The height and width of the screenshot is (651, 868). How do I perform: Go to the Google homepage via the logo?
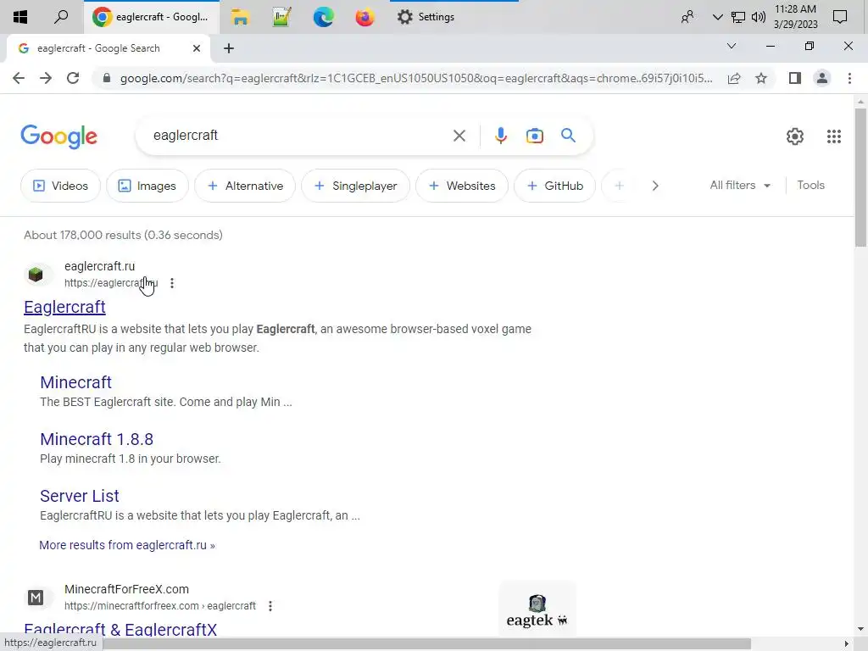tap(58, 136)
